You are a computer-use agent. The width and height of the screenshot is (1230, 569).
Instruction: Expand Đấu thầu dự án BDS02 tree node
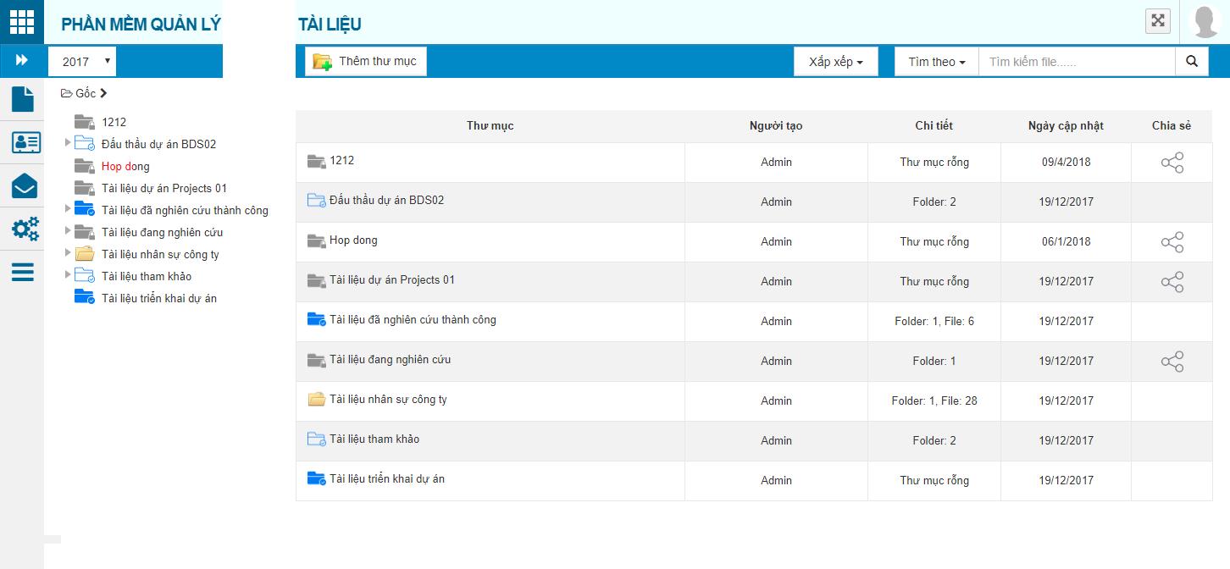click(68, 142)
